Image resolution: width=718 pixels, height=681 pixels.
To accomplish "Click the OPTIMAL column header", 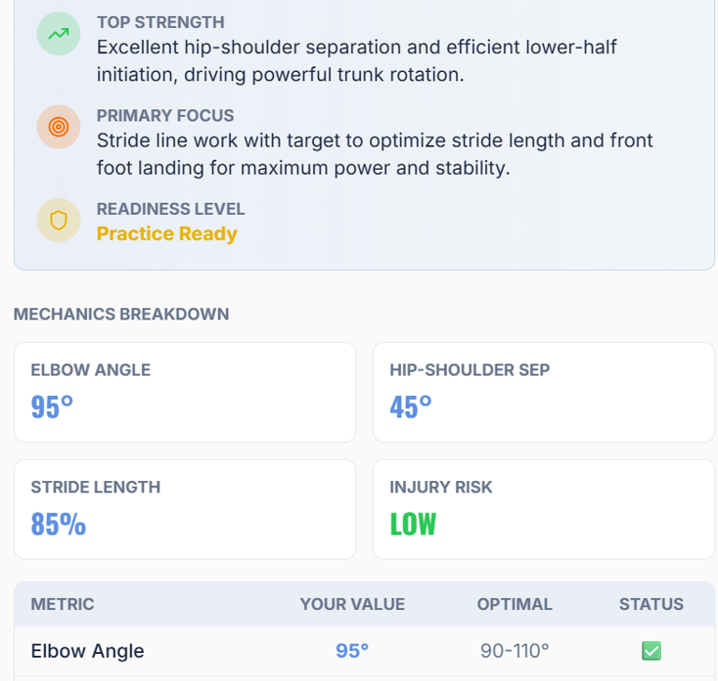I will [514, 604].
